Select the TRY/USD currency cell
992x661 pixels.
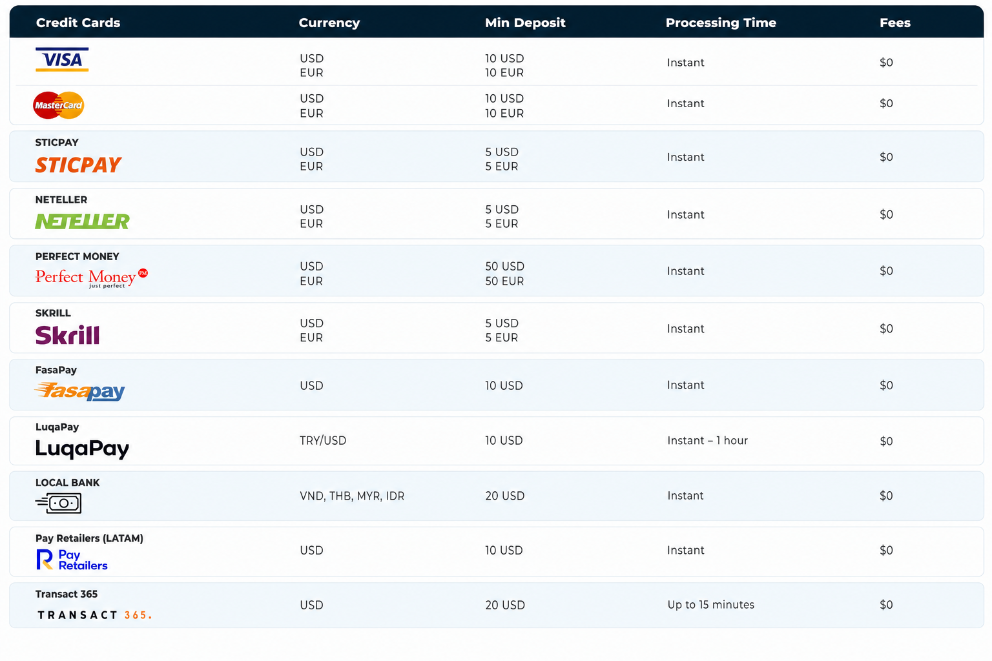pos(323,441)
